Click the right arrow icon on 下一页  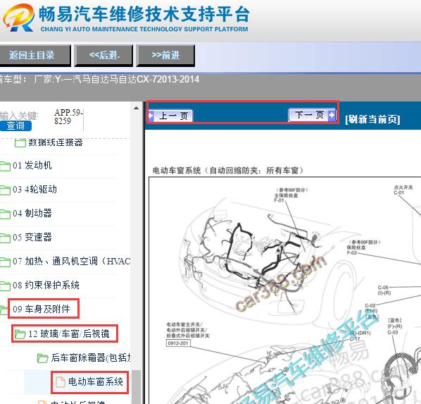click(x=332, y=115)
